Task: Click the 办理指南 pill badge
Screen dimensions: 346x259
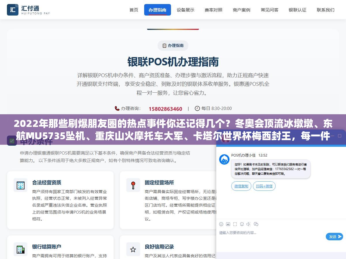Action: [173, 45]
